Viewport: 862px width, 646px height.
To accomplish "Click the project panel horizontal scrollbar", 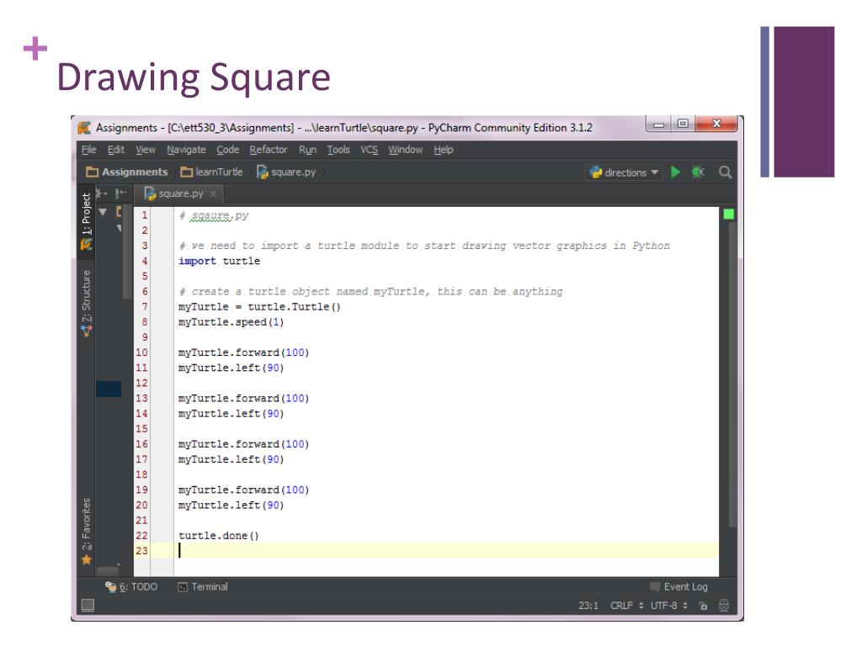I will (x=108, y=571).
